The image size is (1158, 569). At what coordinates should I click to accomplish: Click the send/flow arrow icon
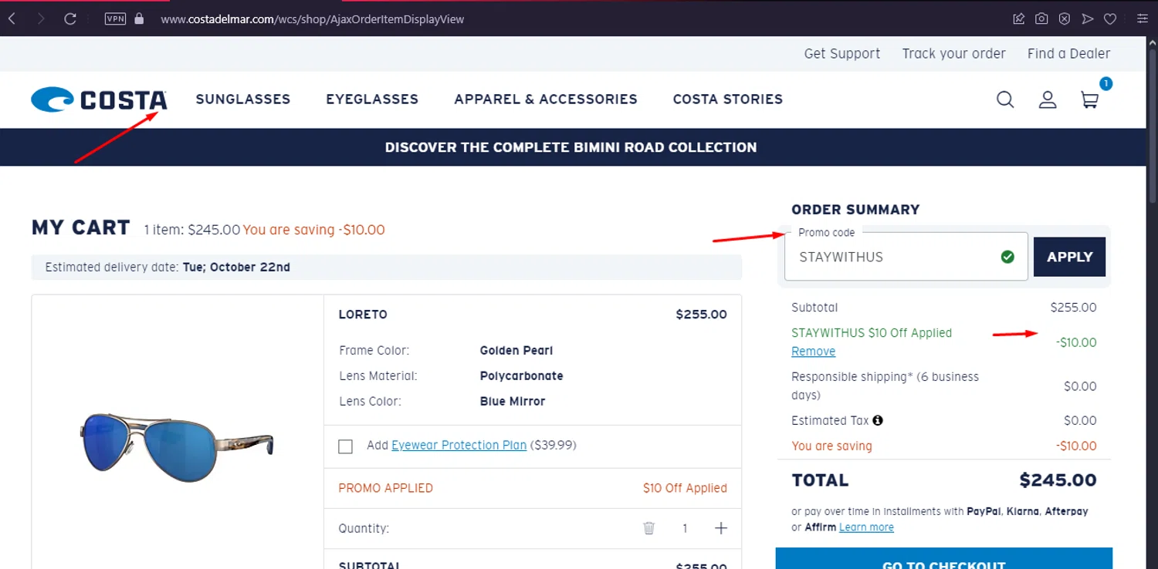1087,19
